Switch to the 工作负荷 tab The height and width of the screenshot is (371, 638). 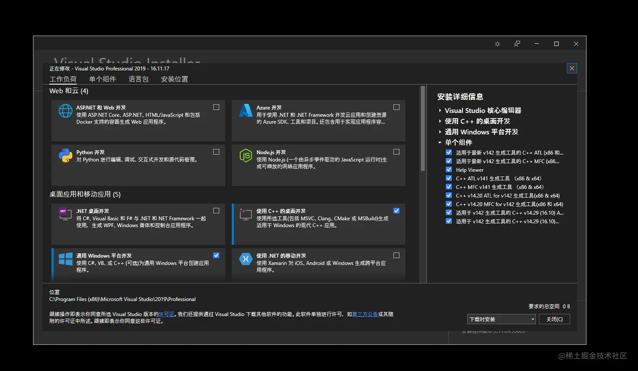[63, 79]
